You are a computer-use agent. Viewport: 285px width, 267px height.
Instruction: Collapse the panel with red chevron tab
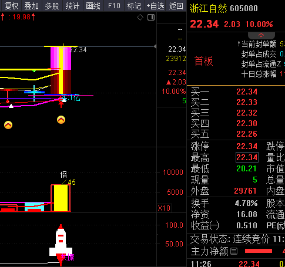(261, 35)
